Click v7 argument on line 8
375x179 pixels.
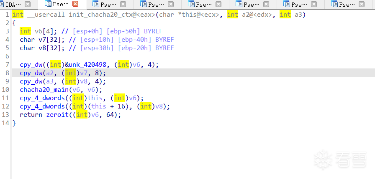tap(84, 73)
